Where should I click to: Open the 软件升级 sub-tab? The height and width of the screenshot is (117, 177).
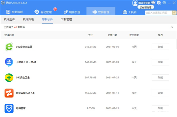click(x=28, y=19)
